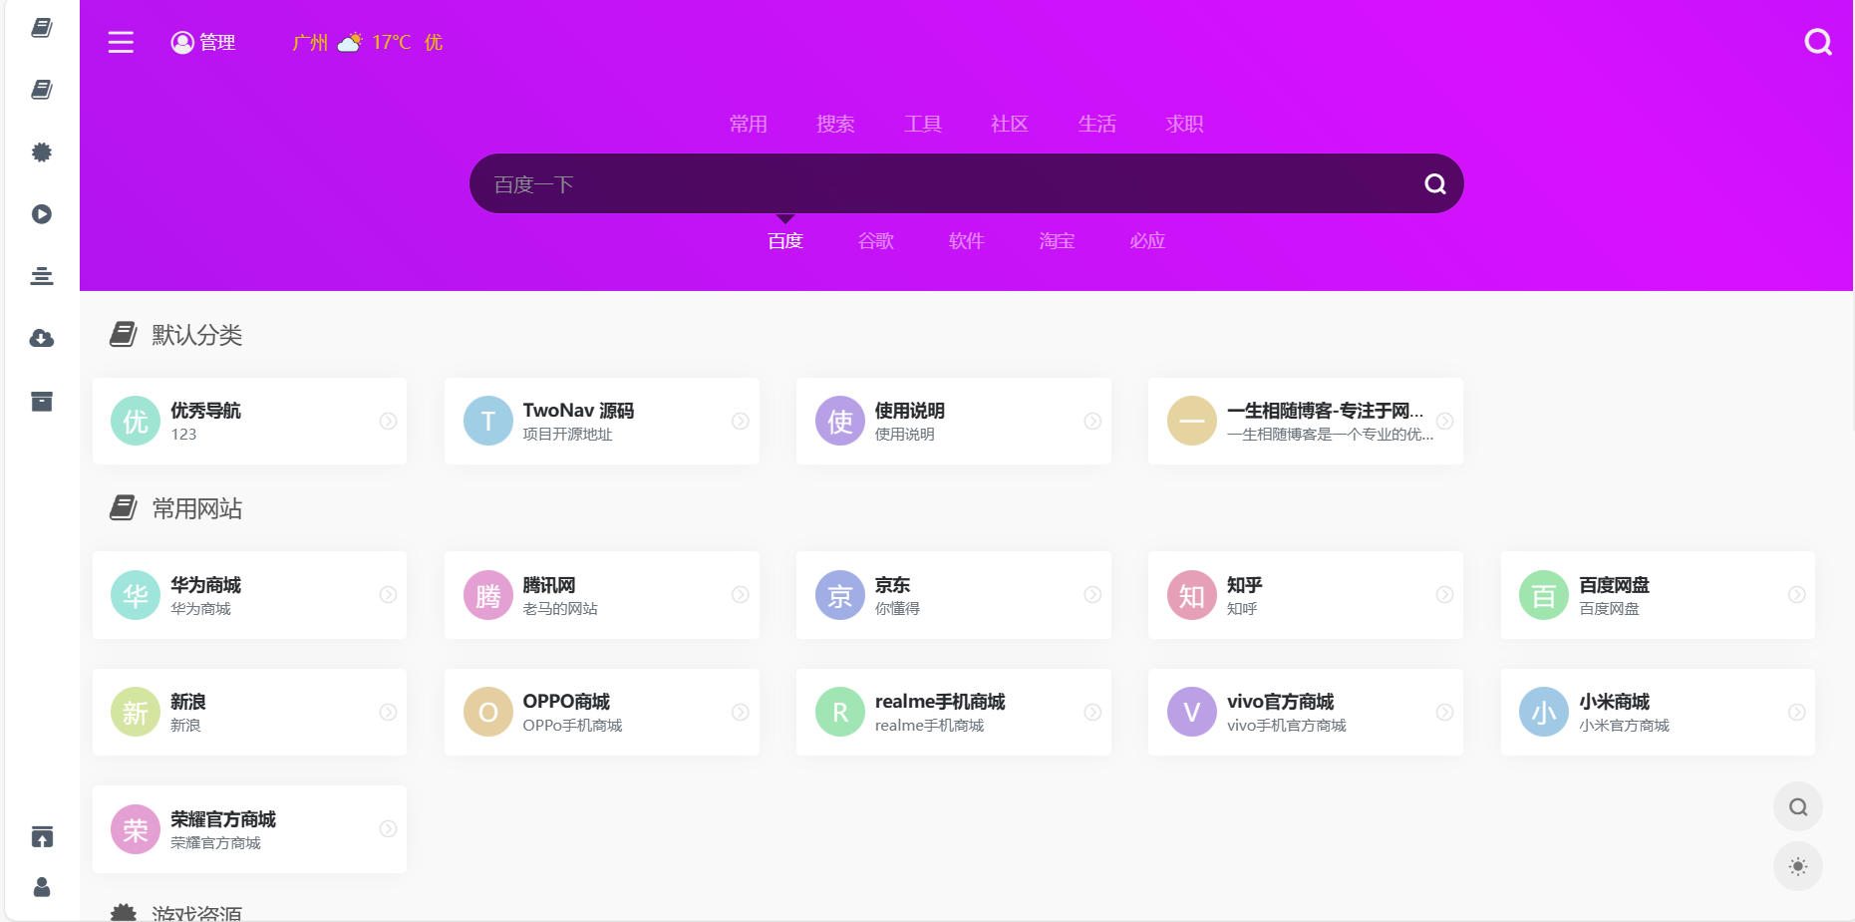This screenshot has width=1855, height=922.
Task: Open the 一生相随博客 site card
Action: 1306,421
